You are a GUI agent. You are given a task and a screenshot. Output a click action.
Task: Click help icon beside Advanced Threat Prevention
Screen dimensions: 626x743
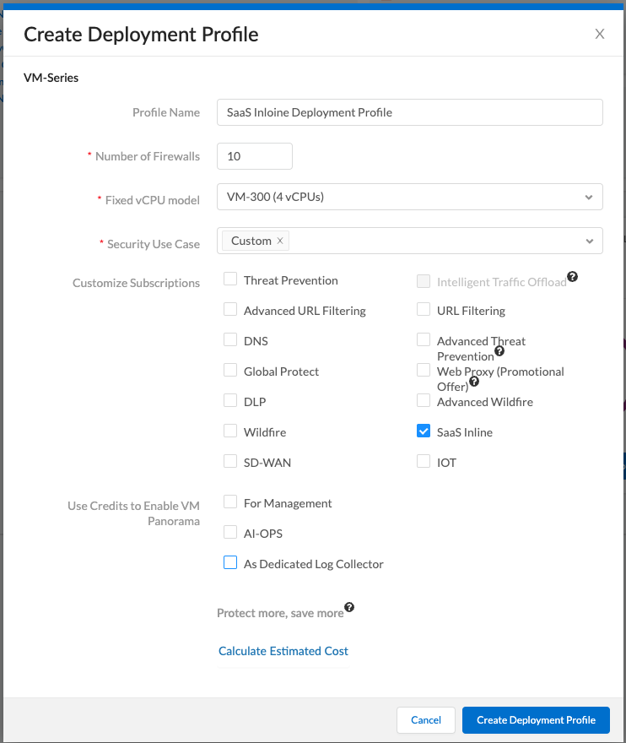499,351
